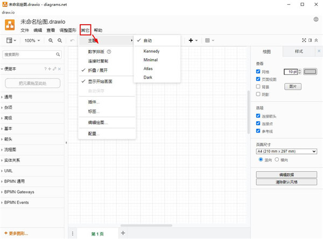The width and height of the screenshot is (323, 239).
Task: Click the zoom out magnifier icon
Action: pyautogui.click(x=59, y=40)
